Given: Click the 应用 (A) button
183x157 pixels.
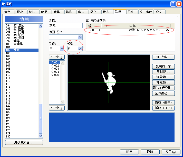Looking at the screenshot, I should (171, 152).
